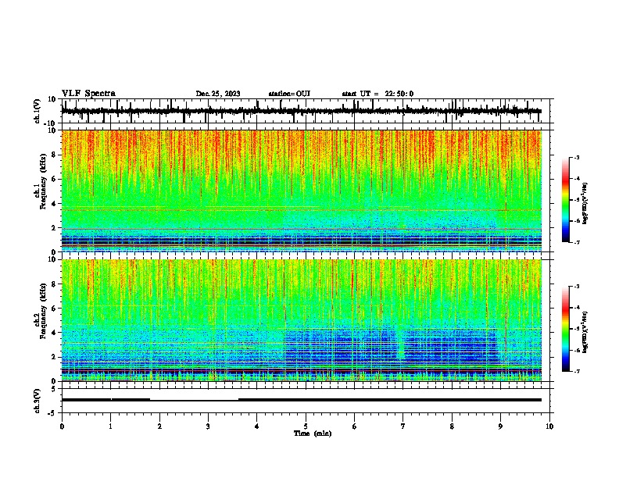
Task: Click the ch.2 spectrogram color scale bar
Action: [566, 329]
